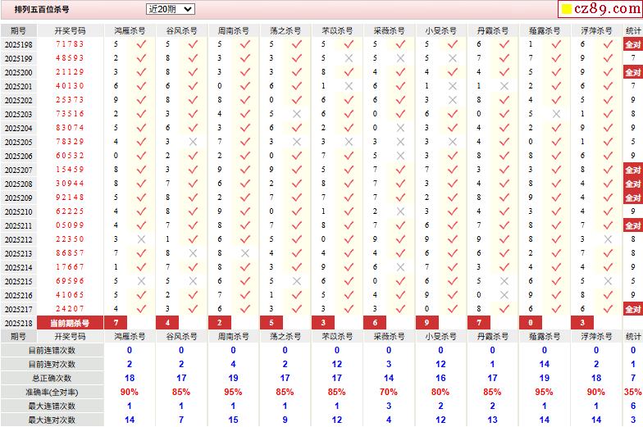The height and width of the screenshot is (427, 643).
Task: Click the red check mark in 浮萍杀号 column, row 2025208
Action: tap(608, 184)
